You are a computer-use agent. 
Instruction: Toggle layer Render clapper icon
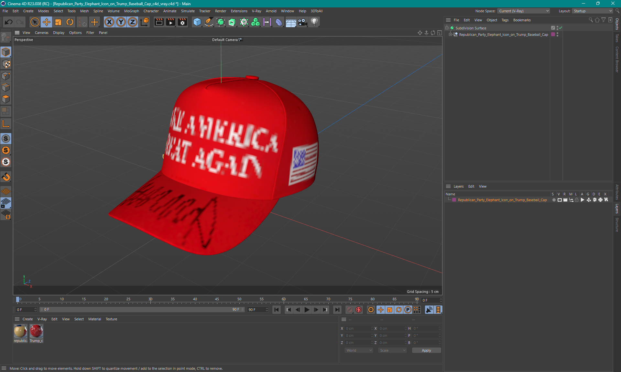click(565, 200)
